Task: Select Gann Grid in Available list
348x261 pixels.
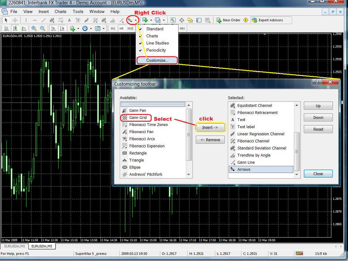Action: 138,118
